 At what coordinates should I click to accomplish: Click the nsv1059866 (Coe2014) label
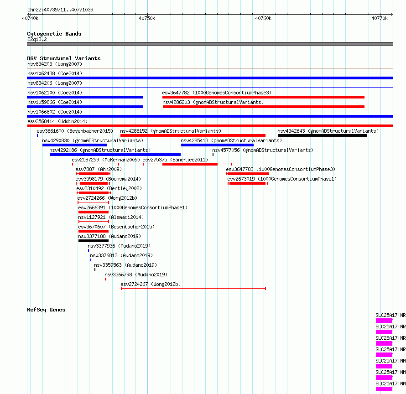click(55, 102)
